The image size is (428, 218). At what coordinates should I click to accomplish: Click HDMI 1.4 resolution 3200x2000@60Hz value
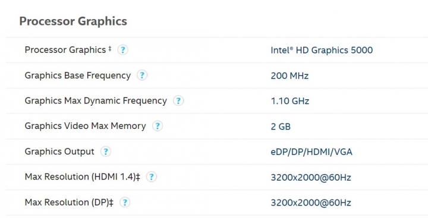(311, 178)
